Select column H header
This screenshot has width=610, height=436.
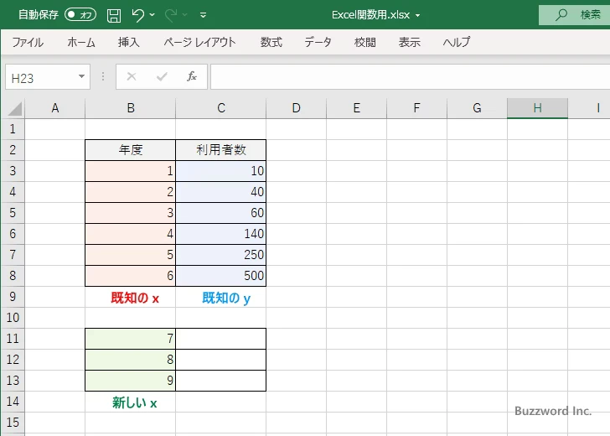click(538, 108)
